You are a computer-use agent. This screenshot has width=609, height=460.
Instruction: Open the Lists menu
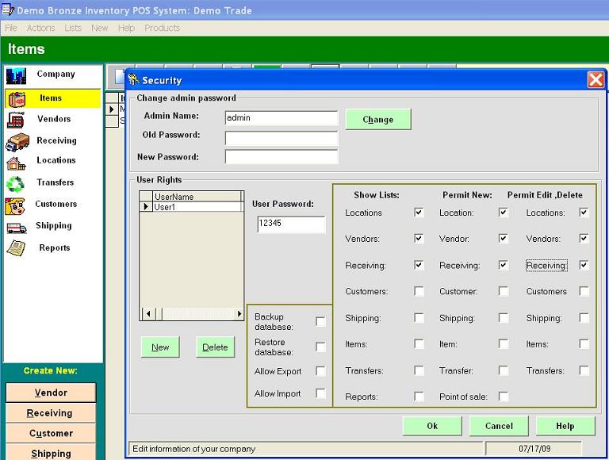point(73,28)
